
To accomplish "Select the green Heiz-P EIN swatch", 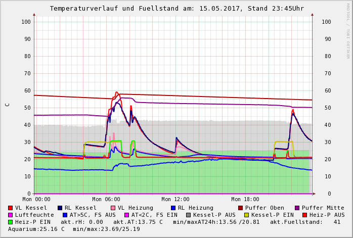I will [10, 222].
